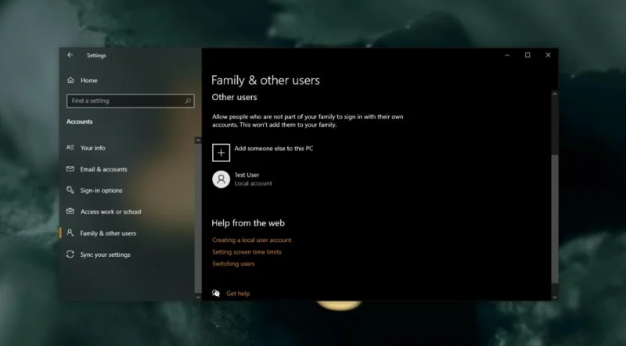This screenshot has height=346, width=626.
Task: Open the Your info section
Action: [92, 148]
